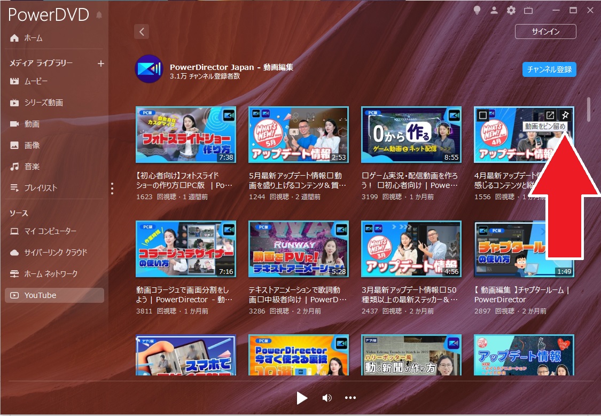Screen dimensions: 601x416
Task: Click the PowerDVD logo text
Action: (x=49, y=15)
